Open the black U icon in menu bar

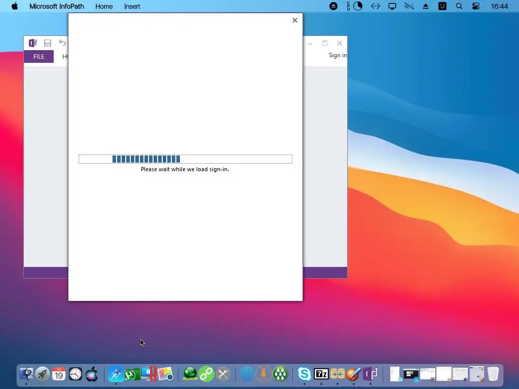(x=442, y=6)
